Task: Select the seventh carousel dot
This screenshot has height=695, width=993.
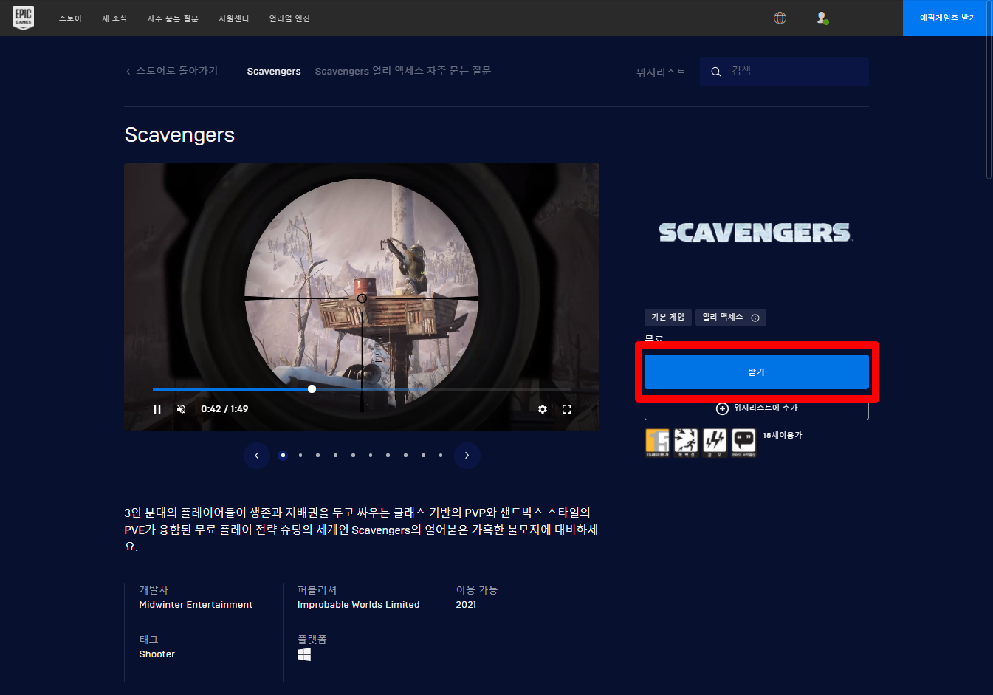Action: pos(388,455)
